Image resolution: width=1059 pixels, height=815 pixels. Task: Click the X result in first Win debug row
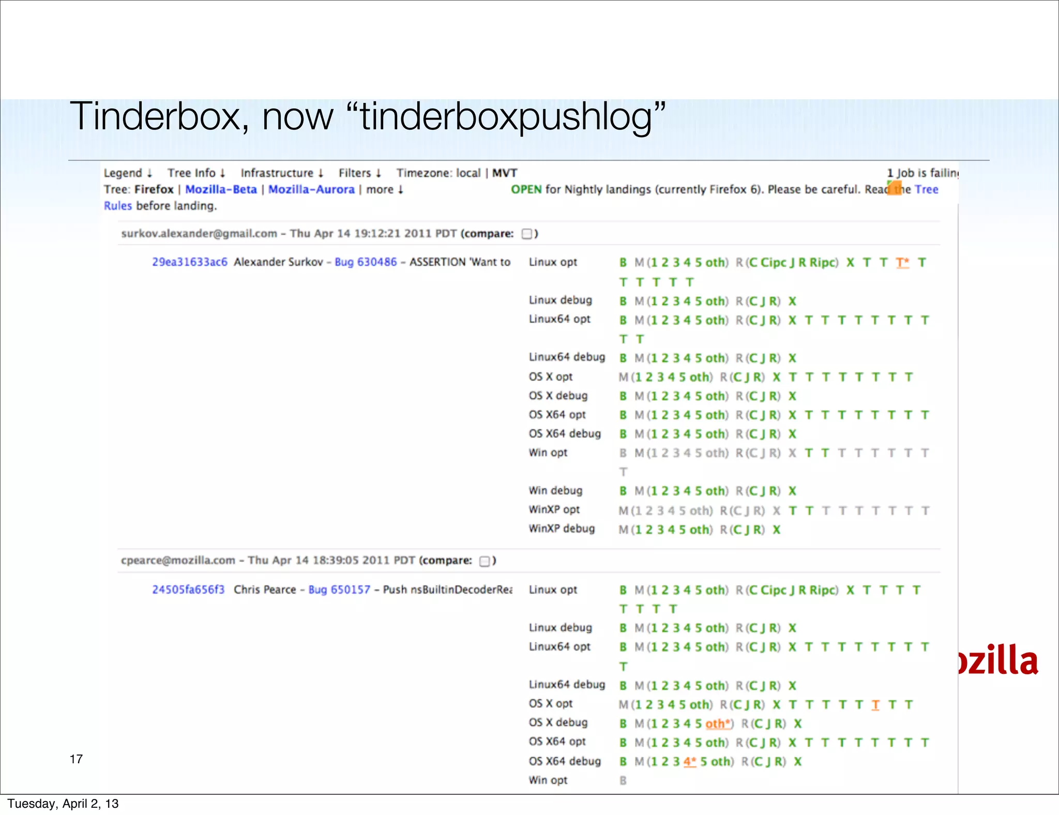point(792,491)
